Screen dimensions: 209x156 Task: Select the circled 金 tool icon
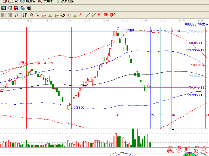pos(50,15)
